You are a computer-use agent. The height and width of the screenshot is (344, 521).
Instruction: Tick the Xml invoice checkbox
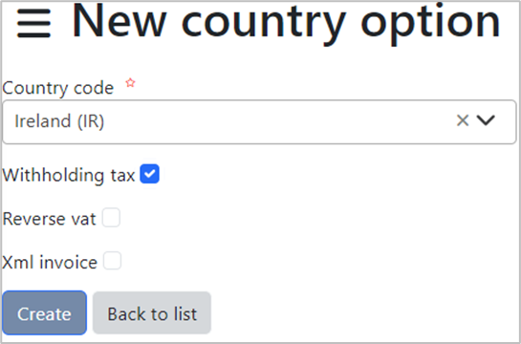coord(112,261)
